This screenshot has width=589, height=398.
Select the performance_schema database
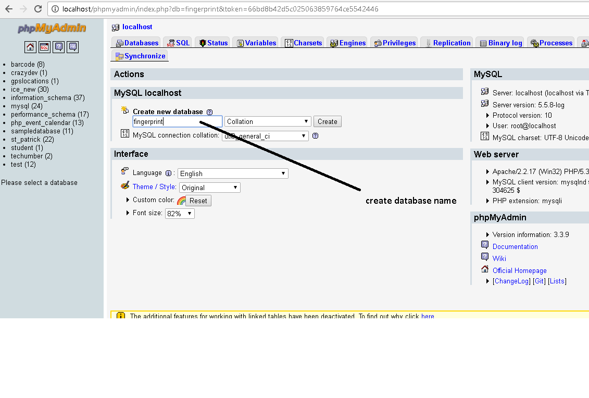49,115
